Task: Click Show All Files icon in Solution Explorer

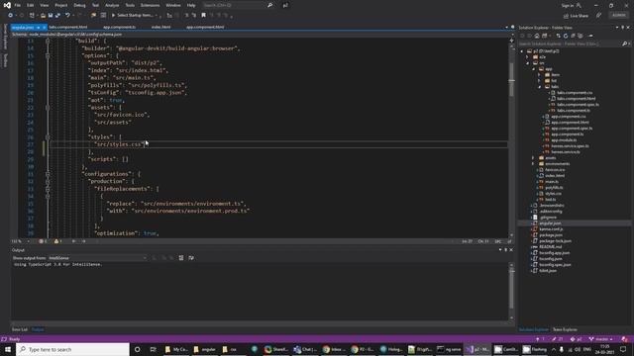Action: [581, 36]
